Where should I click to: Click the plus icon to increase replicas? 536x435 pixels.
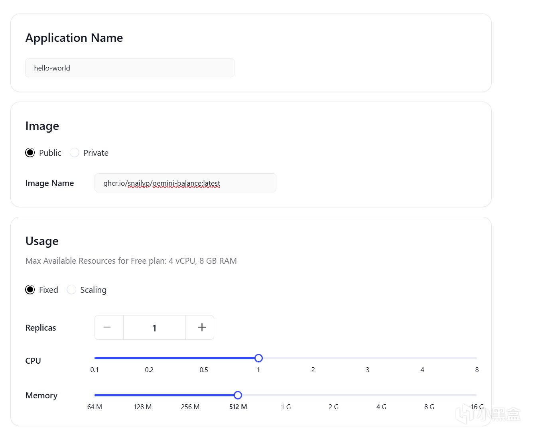202,327
